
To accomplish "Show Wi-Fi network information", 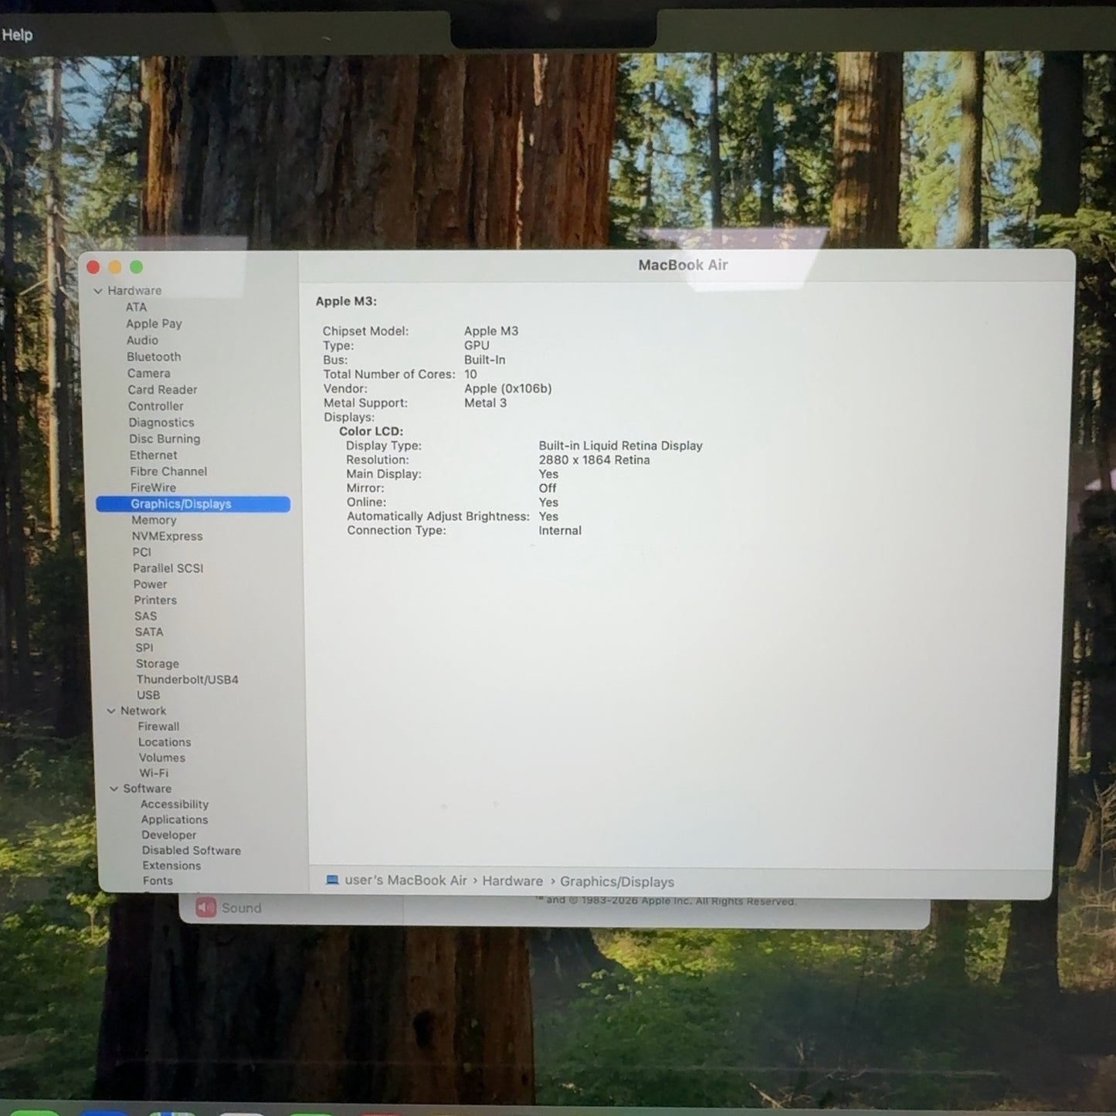I will (154, 773).
